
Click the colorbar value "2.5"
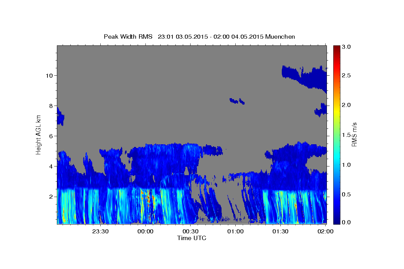[346, 75]
